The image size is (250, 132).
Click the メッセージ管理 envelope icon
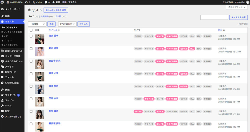coord(2,56)
